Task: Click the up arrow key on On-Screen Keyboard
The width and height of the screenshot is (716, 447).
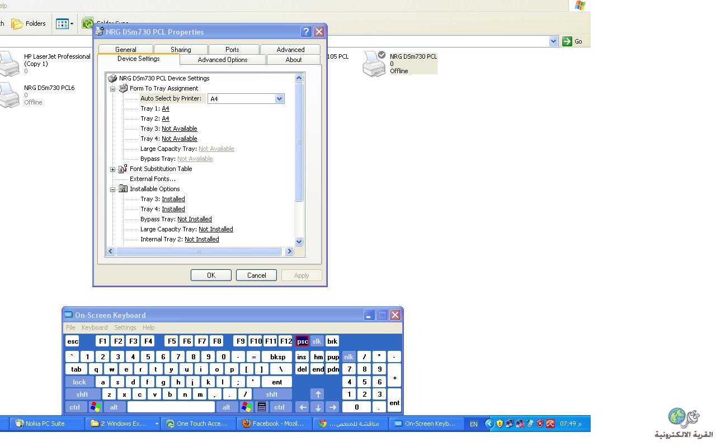Action: pyautogui.click(x=317, y=394)
